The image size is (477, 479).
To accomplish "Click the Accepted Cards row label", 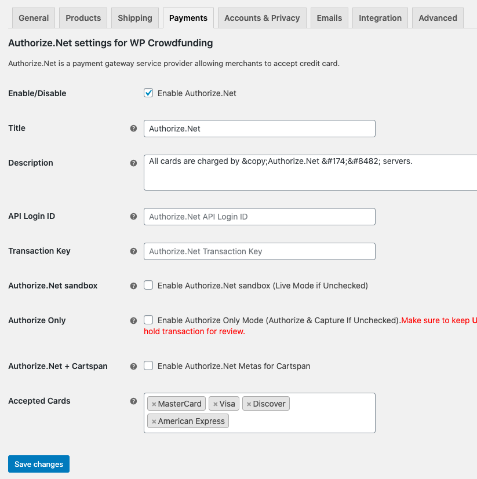I will pyautogui.click(x=39, y=401).
